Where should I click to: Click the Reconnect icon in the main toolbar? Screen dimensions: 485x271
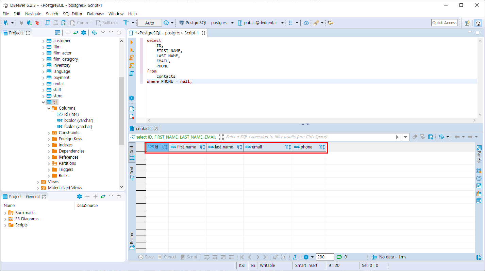pyautogui.click(x=29, y=23)
